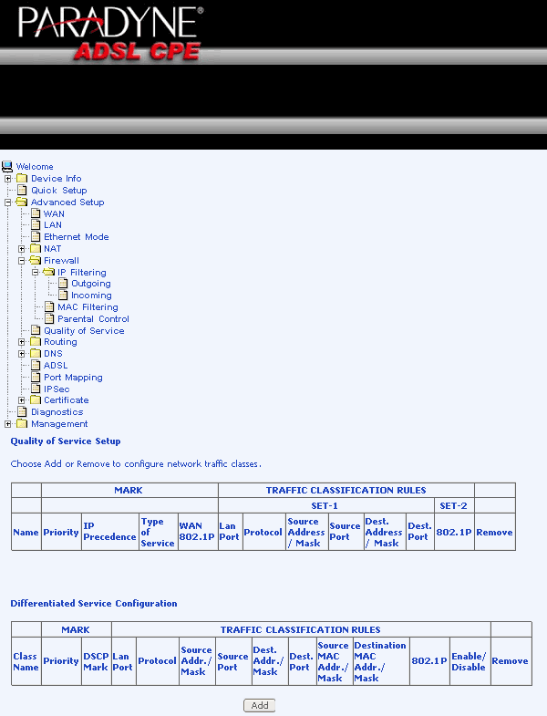The width and height of the screenshot is (547, 716).
Task: Click the WAN page icon
Action: point(36,213)
